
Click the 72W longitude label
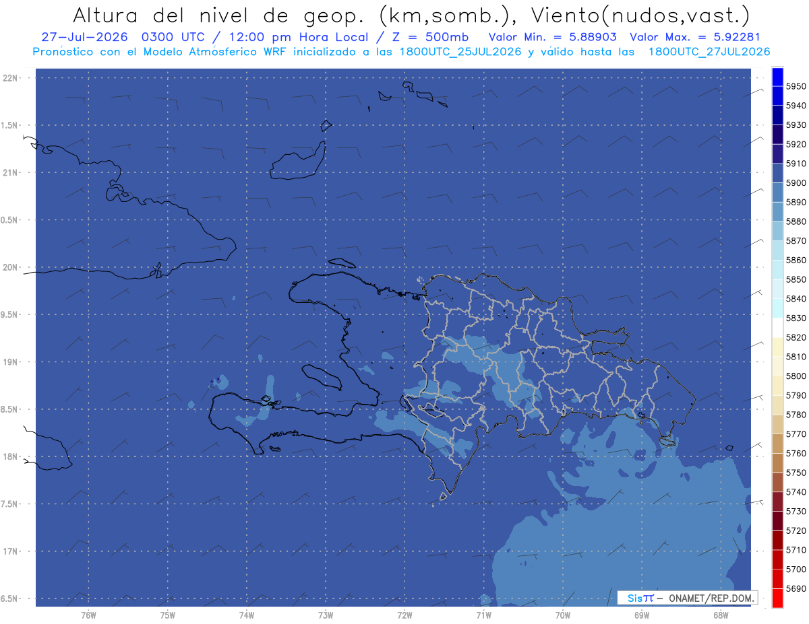coord(404,615)
